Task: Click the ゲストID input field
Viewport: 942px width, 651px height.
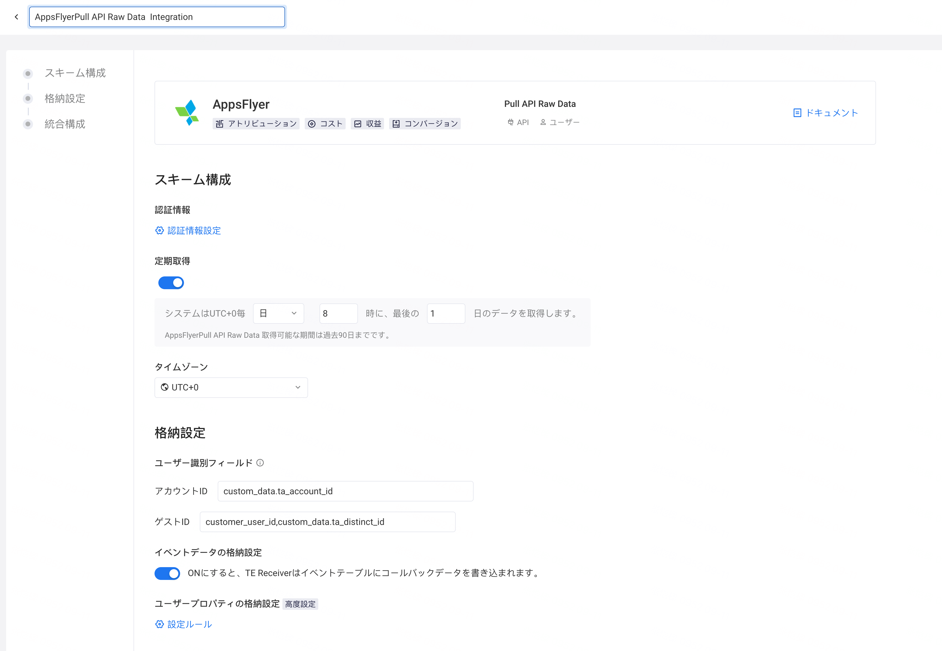Action: tap(327, 522)
